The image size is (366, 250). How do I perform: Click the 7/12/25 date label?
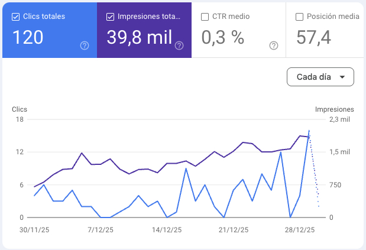(98, 229)
